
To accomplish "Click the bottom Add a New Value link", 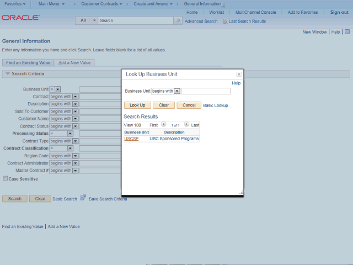I will [64, 226].
